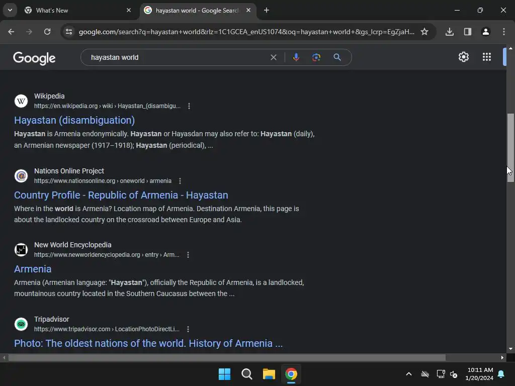Bookmark this page with the star icon
The image size is (515, 386).
(x=424, y=32)
